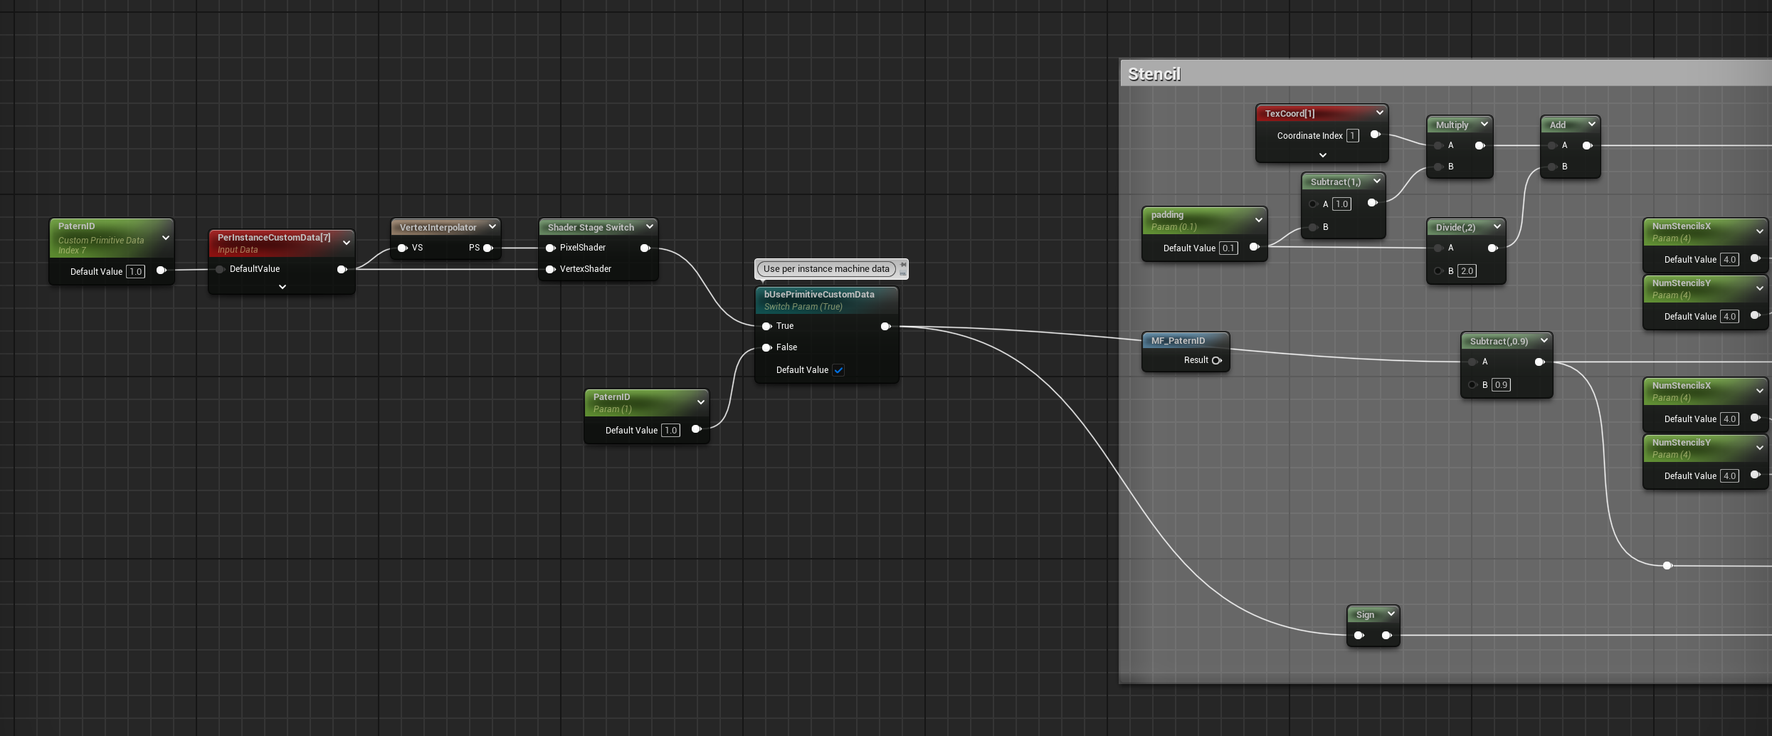1772x736 pixels.
Task: Click output pin of PaternID Custom Primitive Data node
Action: [x=162, y=270]
